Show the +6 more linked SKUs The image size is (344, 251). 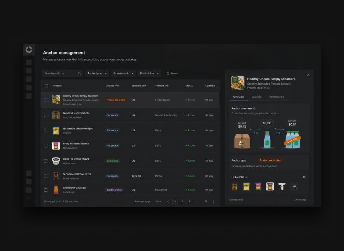294,186
